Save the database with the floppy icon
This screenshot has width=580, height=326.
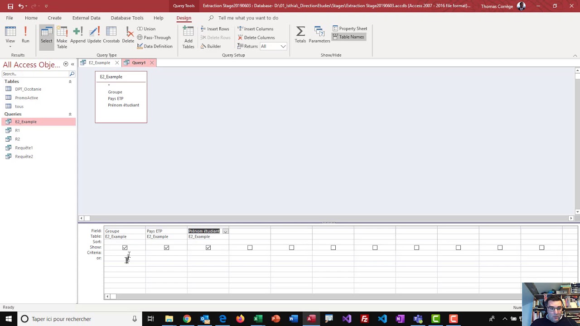(x=10, y=6)
